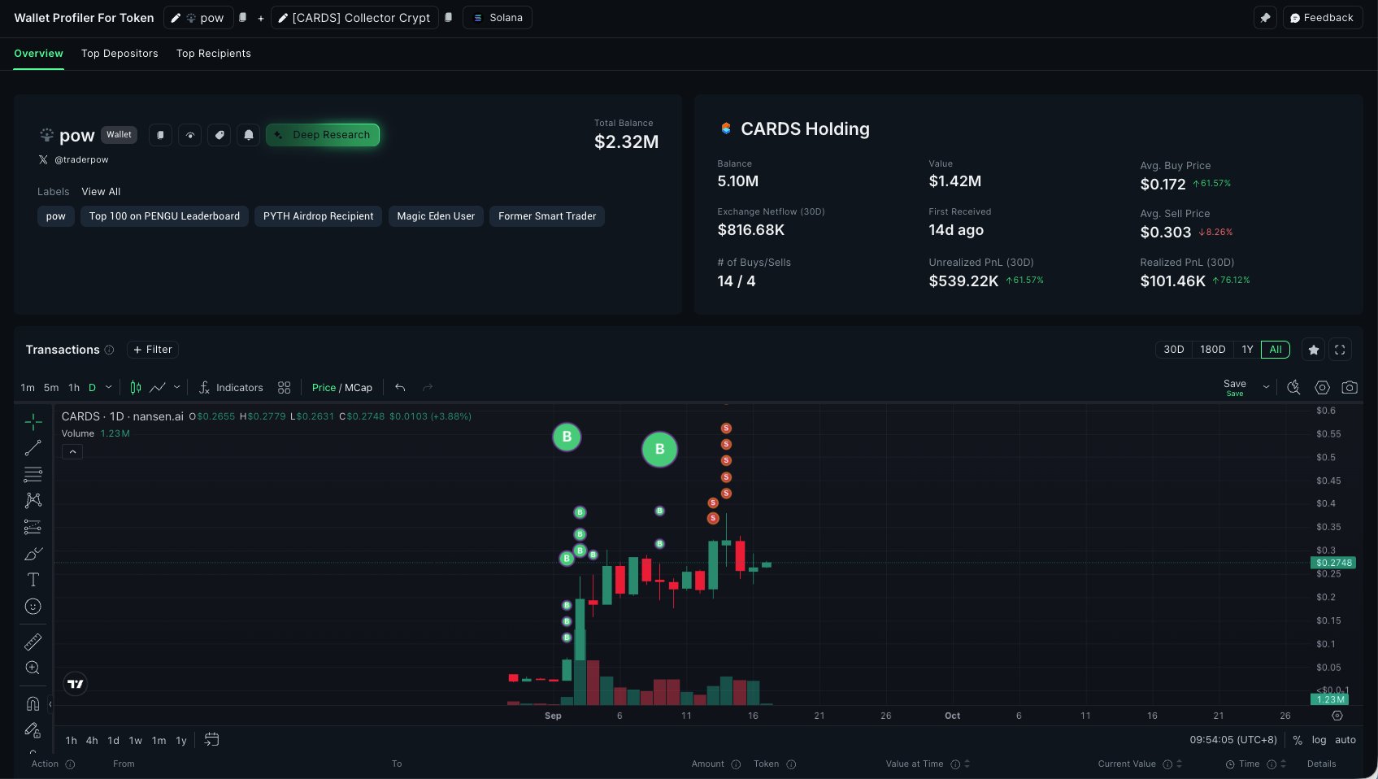Open the emoji sticker tool
Screen dimensions: 1378x779
(33, 606)
